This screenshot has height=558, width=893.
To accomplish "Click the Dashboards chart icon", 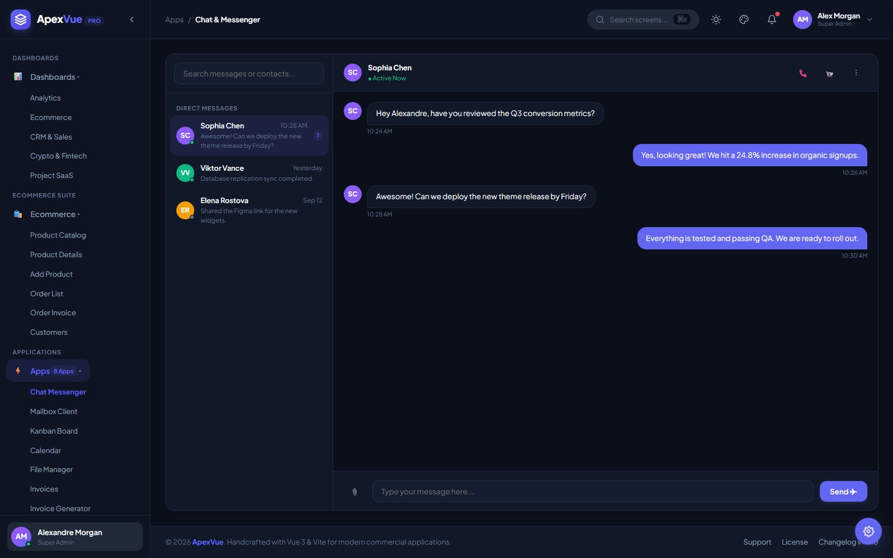I will click(18, 76).
